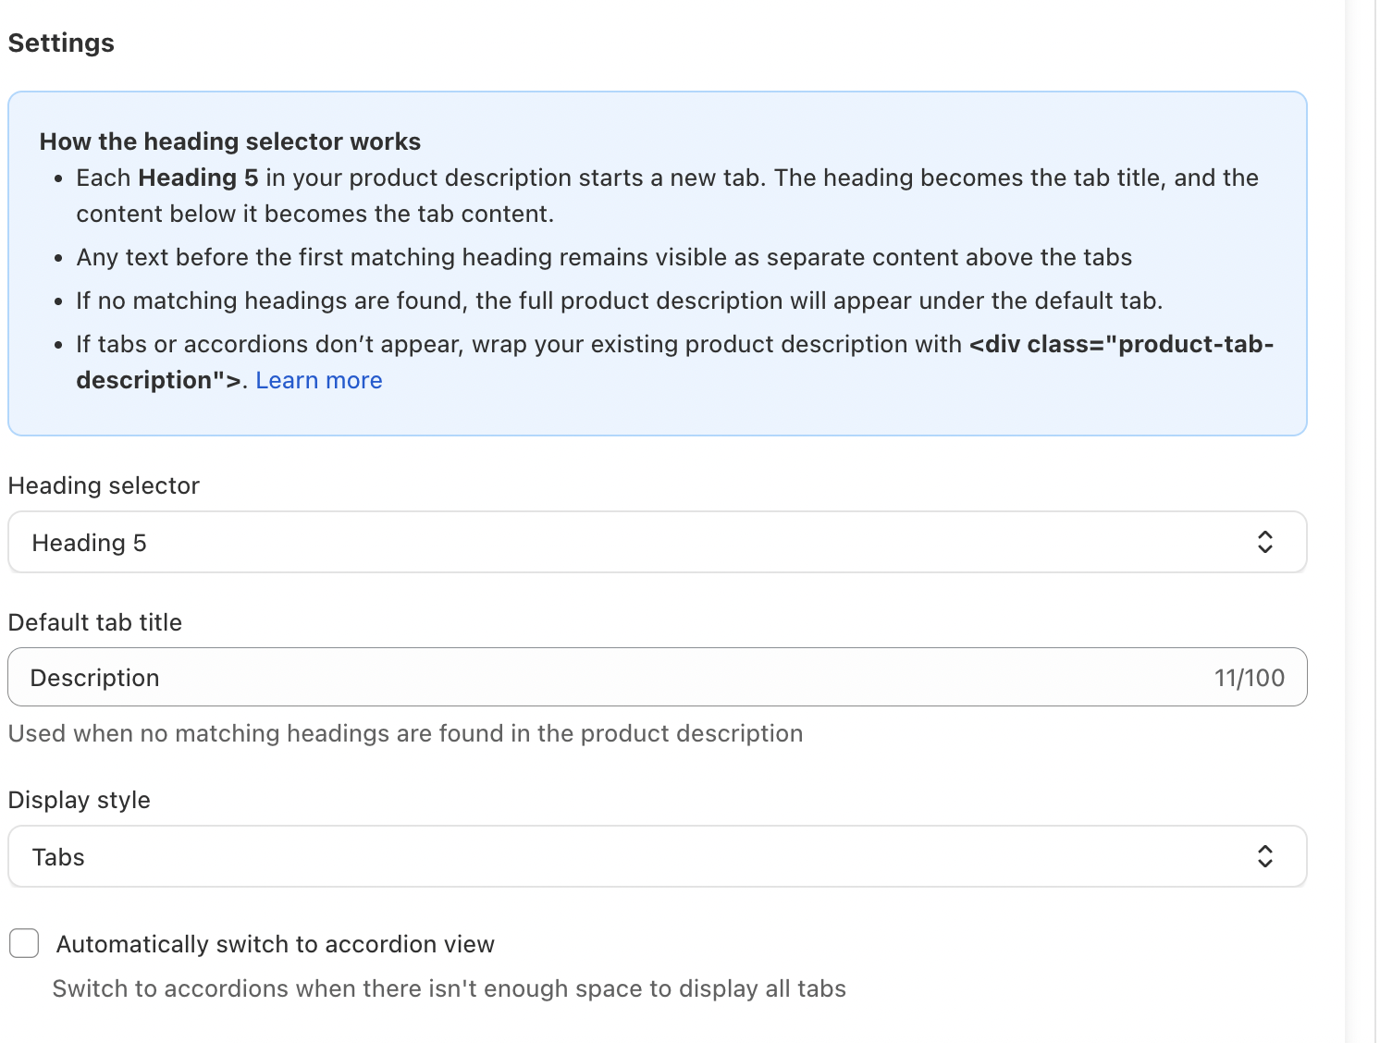This screenshot has height=1043, width=1380.
Task: Open the Display style dropdown
Action: tap(657, 857)
